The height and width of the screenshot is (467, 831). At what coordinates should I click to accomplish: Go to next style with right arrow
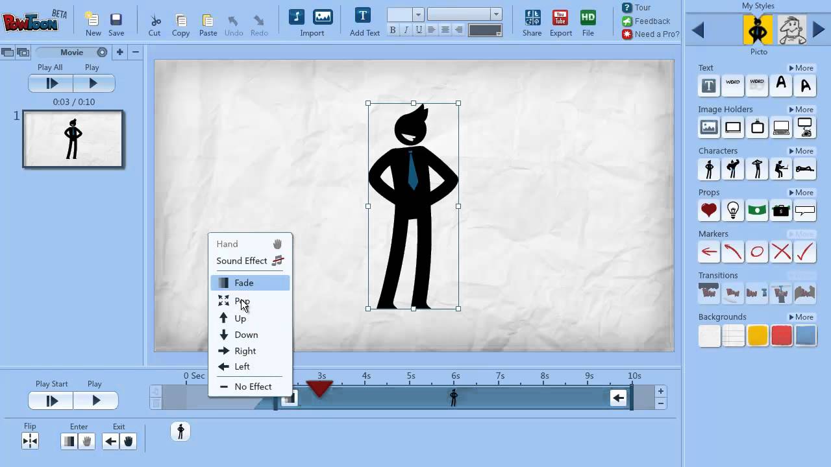[x=819, y=30]
